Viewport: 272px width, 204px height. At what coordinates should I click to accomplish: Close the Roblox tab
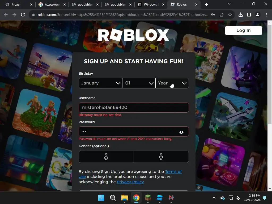click(x=196, y=5)
